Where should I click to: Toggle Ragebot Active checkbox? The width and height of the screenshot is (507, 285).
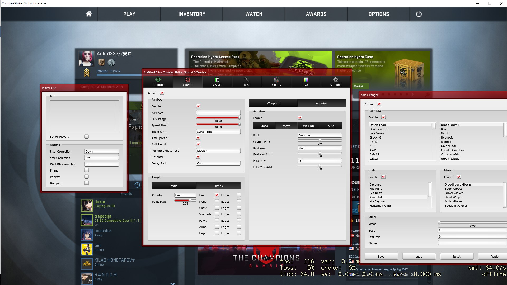click(x=162, y=93)
